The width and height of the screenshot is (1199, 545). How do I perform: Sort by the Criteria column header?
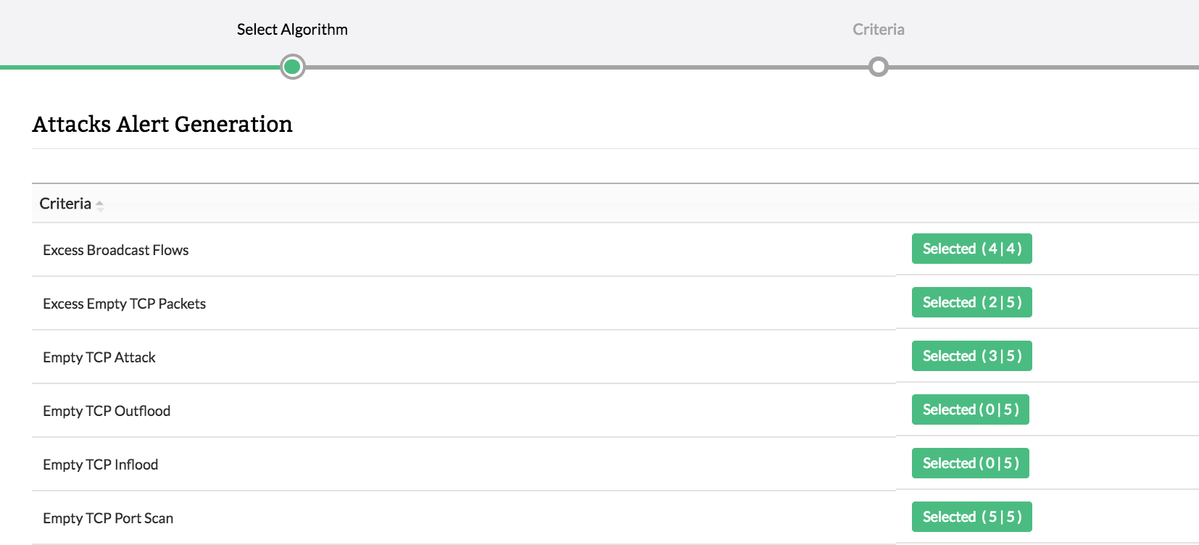[x=65, y=204]
